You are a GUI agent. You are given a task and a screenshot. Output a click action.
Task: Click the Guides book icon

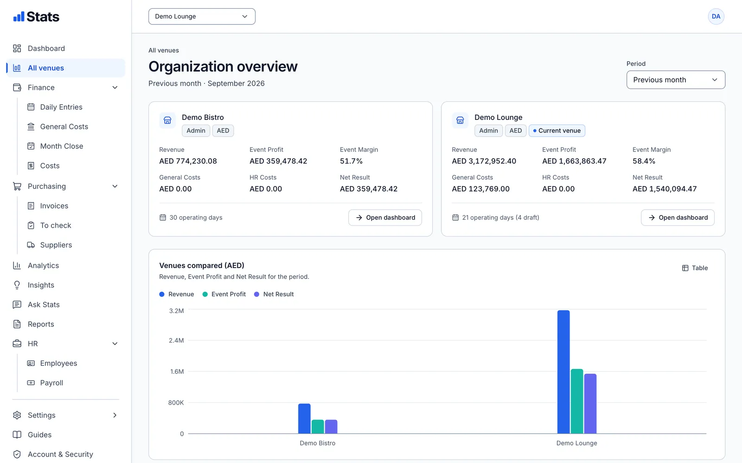point(17,435)
